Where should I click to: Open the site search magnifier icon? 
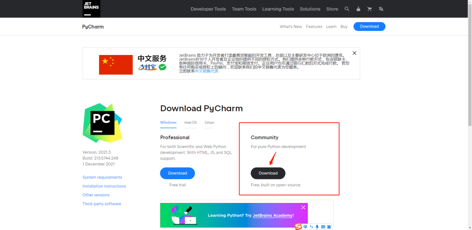(347, 9)
